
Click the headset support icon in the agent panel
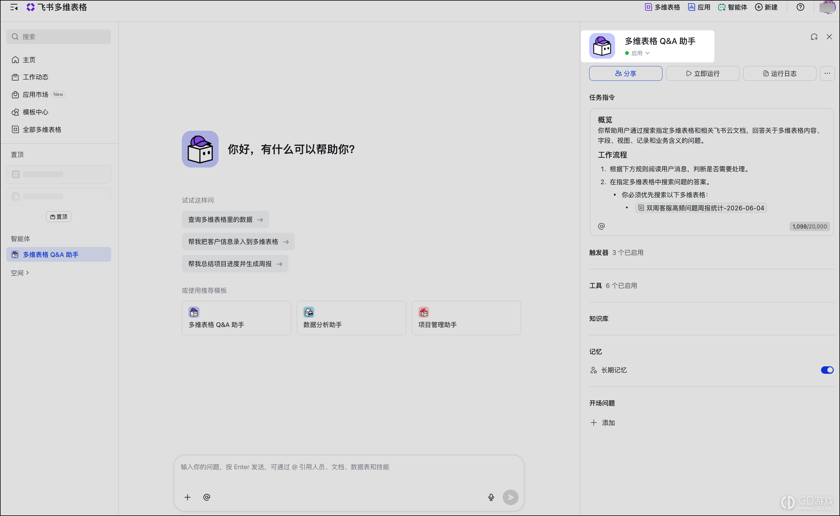coord(814,37)
